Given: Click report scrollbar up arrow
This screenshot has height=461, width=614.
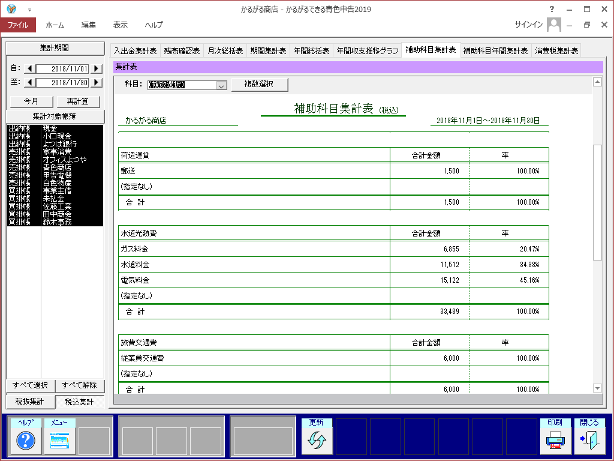Looking at the screenshot, I should 598,82.
